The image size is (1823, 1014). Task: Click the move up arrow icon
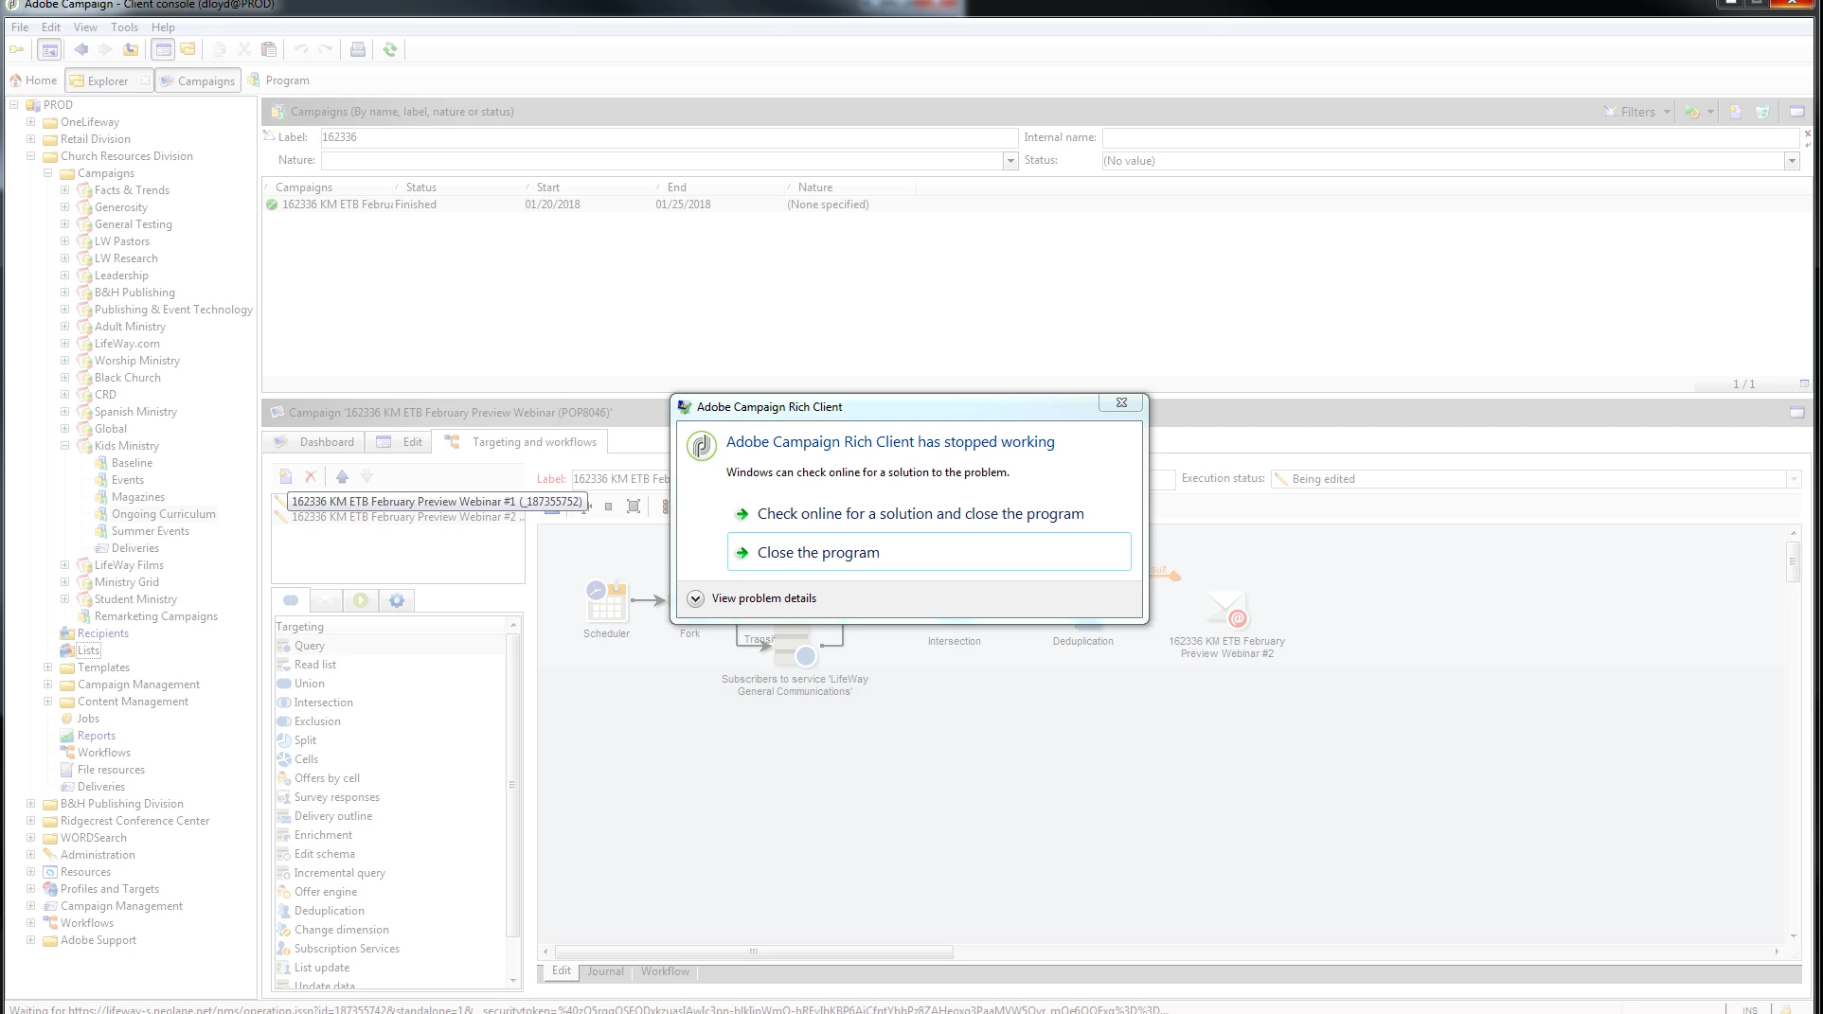pos(342,477)
